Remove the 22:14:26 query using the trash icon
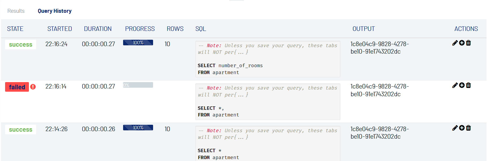 [468, 128]
